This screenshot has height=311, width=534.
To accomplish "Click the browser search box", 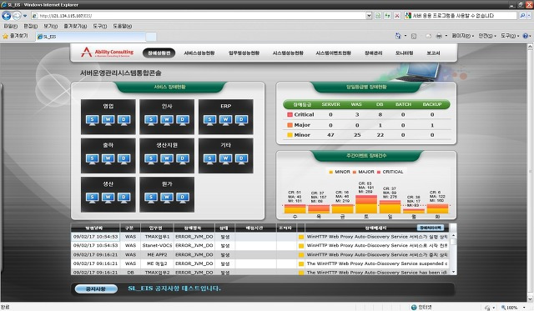I will click(461, 16).
